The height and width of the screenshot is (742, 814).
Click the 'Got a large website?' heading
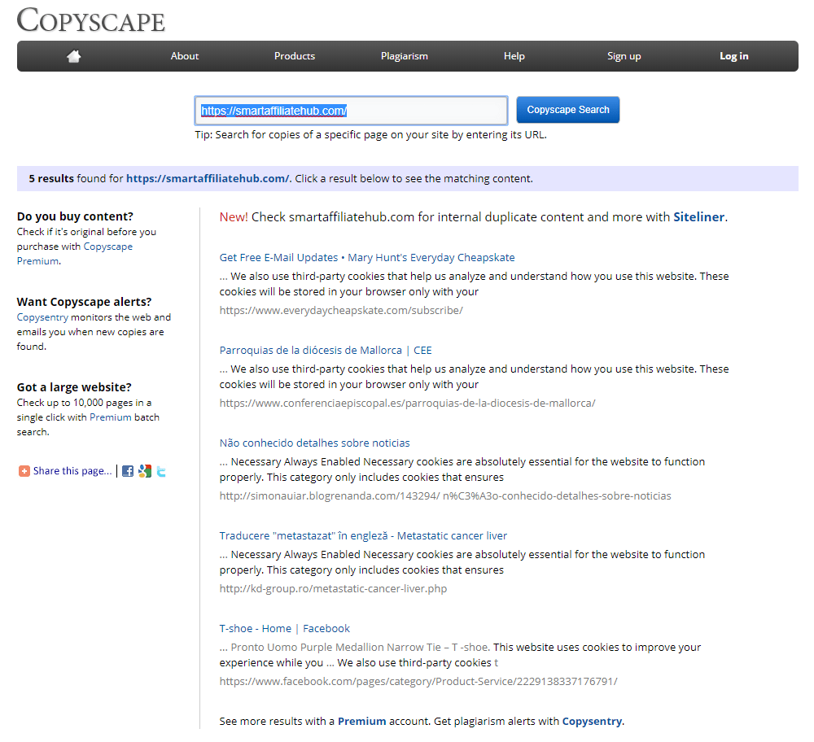pyautogui.click(x=74, y=387)
